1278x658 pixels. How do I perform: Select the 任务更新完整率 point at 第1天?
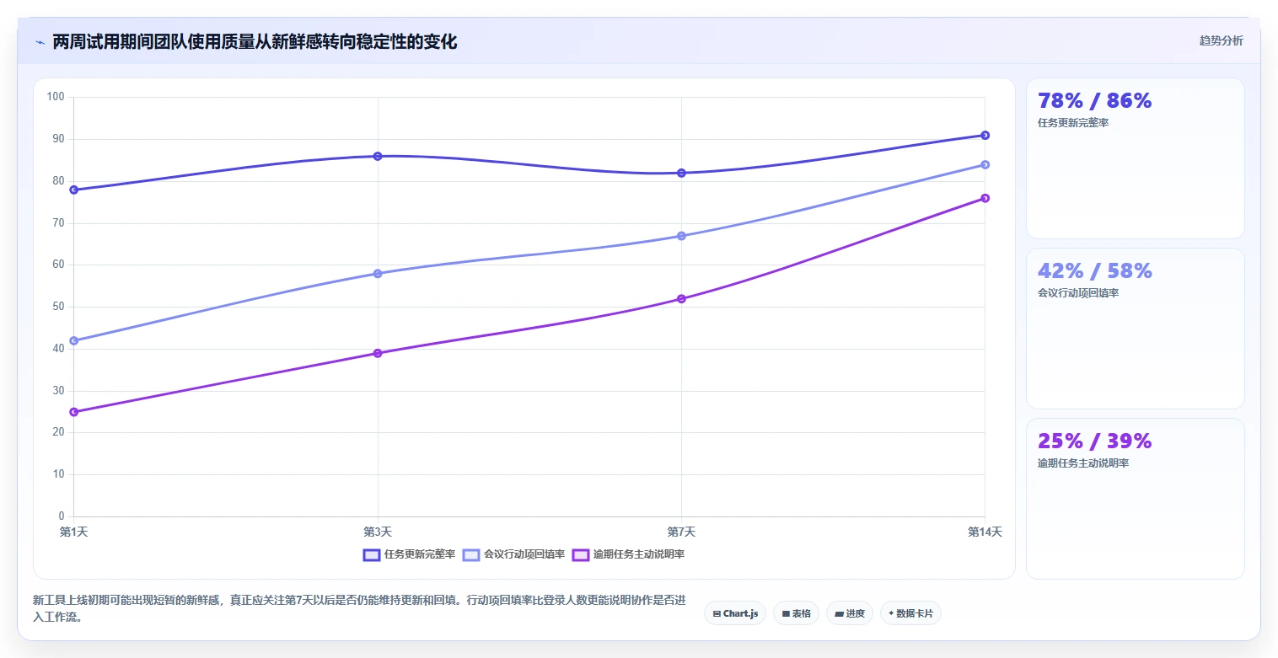(74, 190)
